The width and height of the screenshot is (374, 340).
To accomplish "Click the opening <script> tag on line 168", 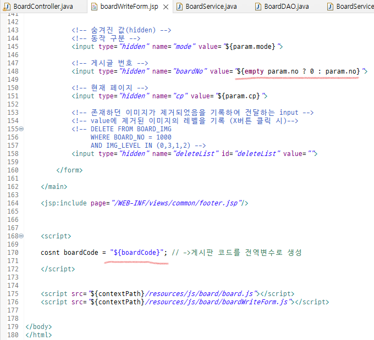I will [56, 236].
